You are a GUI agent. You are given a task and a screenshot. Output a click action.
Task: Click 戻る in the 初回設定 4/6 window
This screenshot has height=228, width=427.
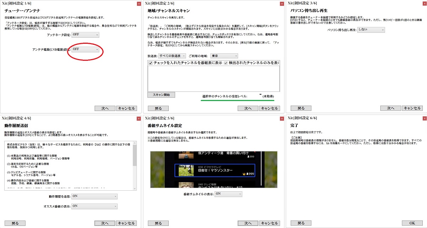tap(15, 223)
